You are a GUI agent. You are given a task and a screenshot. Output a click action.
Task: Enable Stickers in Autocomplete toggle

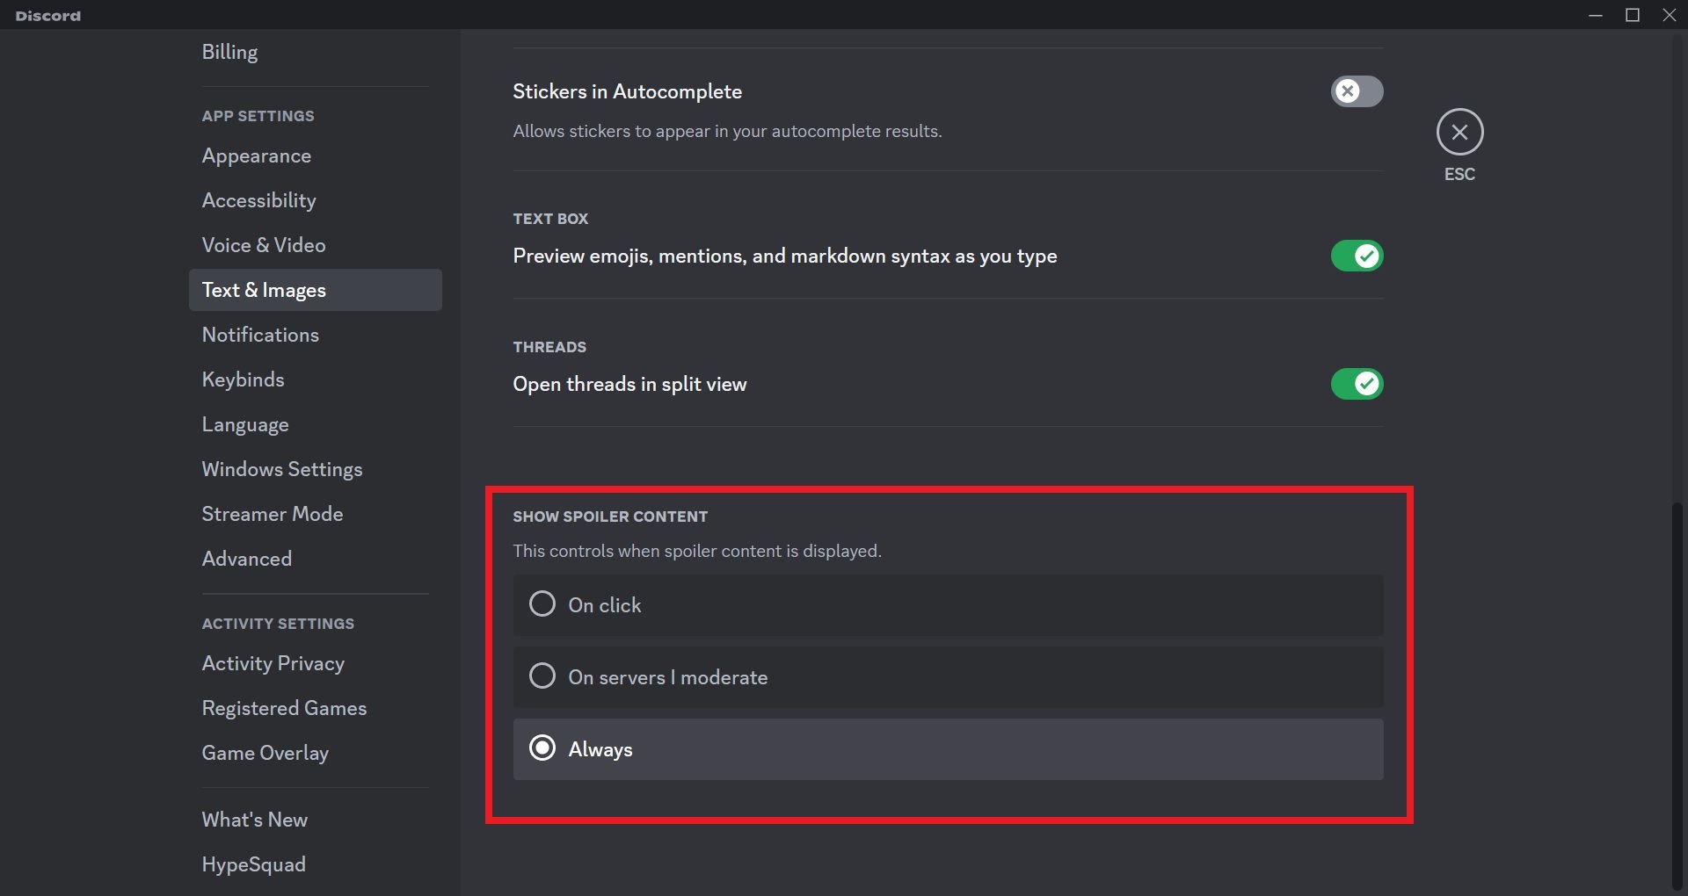coord(1356,91)
